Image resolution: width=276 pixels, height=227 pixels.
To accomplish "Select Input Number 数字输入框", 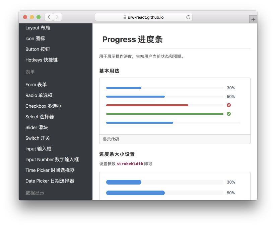I will coord(52,159).
